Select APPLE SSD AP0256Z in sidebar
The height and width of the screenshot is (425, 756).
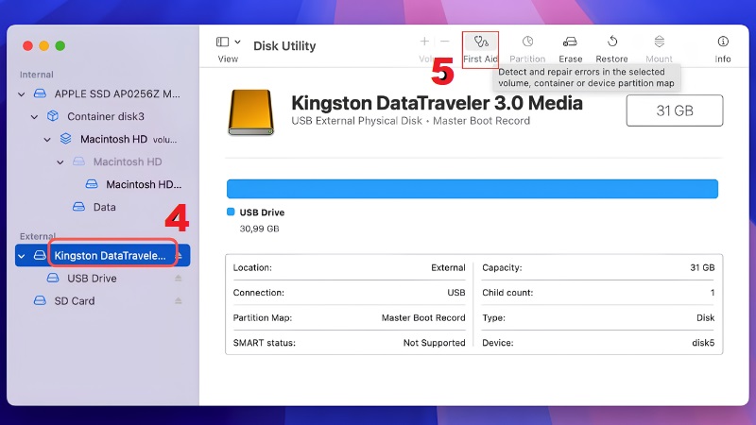(x=117, y=93)
